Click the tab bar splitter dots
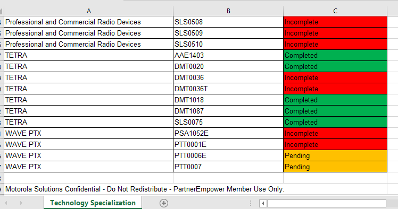 (251, 203)
